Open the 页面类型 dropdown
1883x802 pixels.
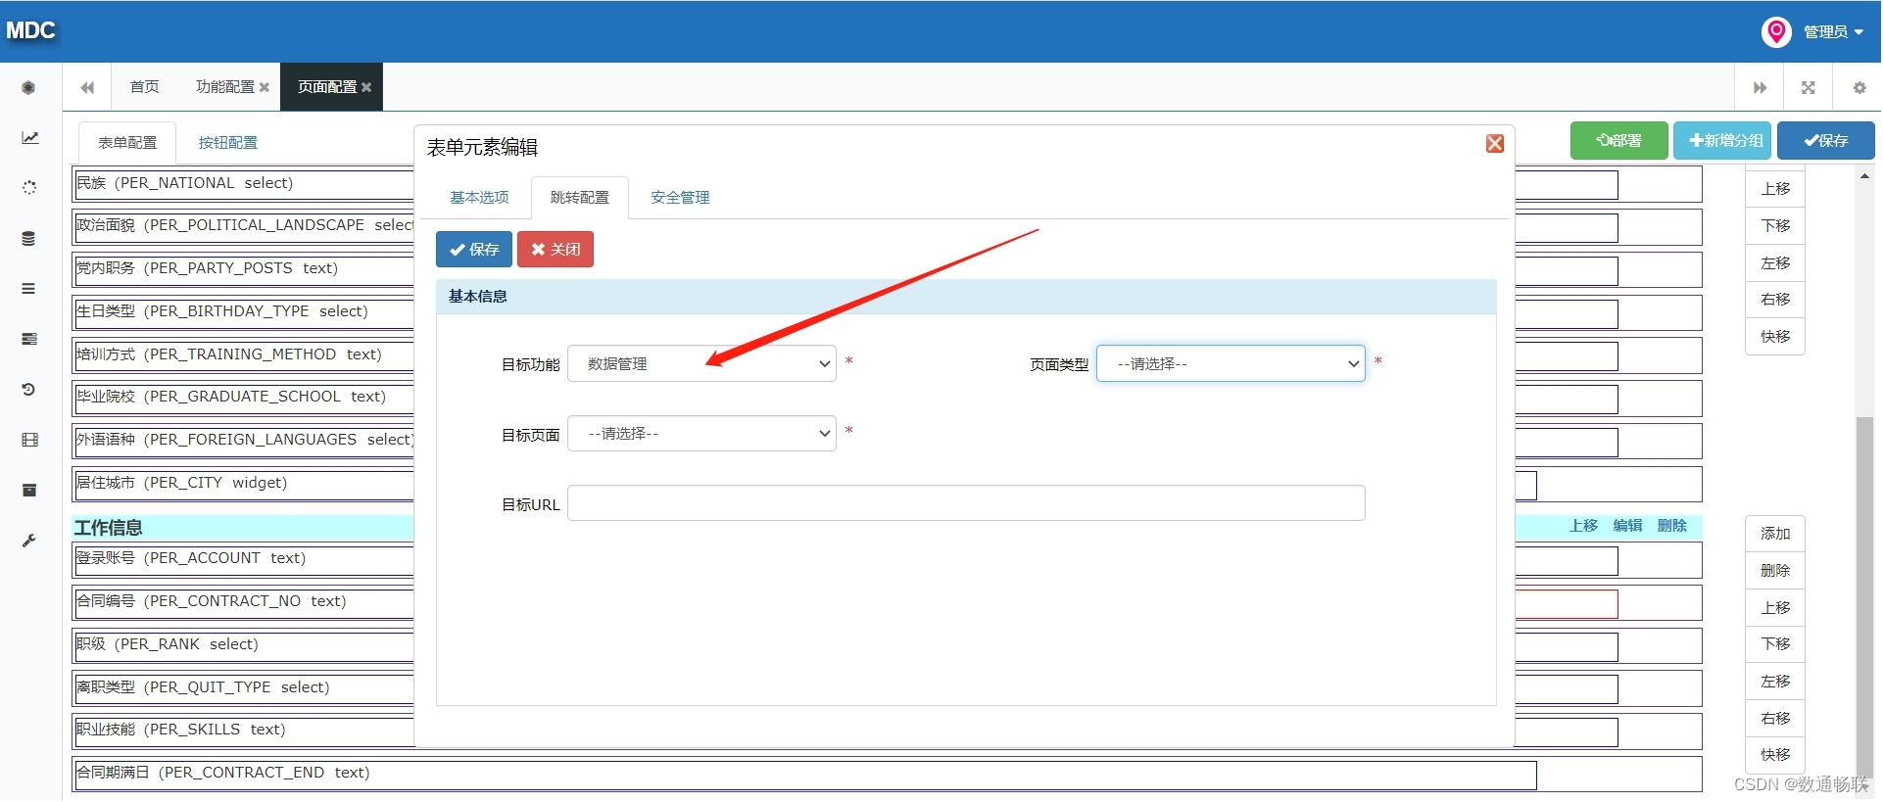click(x=1231, y=363)
